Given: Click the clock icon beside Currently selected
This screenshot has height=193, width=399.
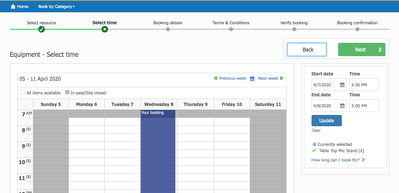Looking at the screenshot, I should 314,144.
